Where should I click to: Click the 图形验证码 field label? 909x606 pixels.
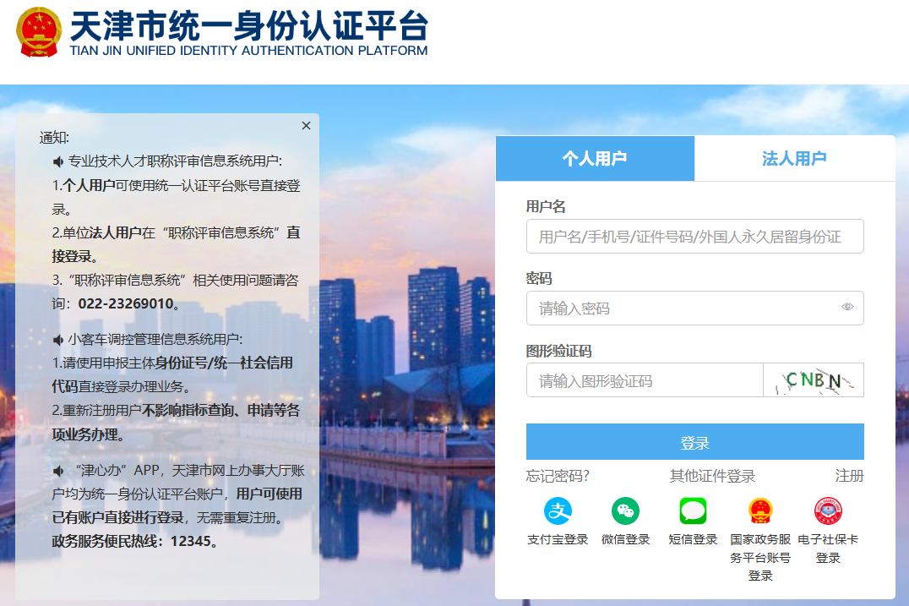558,351
